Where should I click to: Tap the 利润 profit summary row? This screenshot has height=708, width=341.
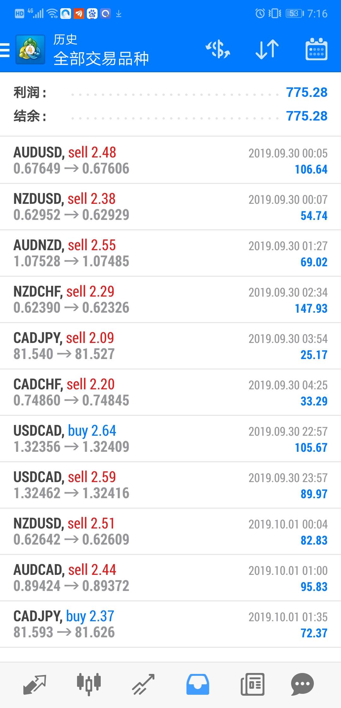[x=170, y=93]
